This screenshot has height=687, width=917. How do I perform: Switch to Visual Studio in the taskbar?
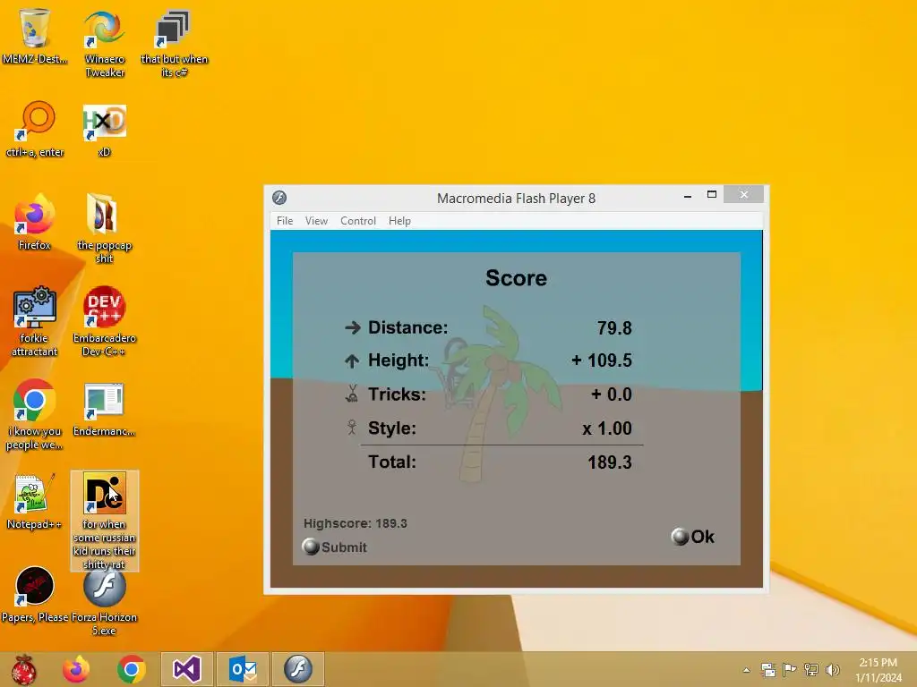[x=186, y=669]
